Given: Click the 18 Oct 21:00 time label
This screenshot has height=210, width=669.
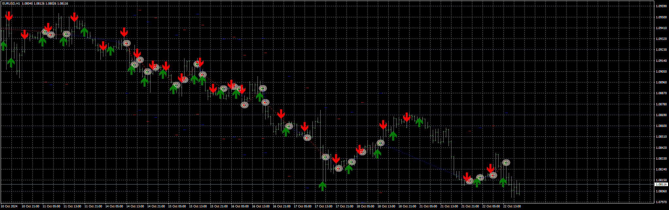Looking at the screenshot, I should pyautogui.click(x=407, y=206).
